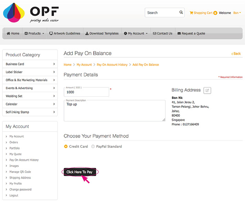Select the Credit Card payment option
245x215 pixels.
[66, 146]
